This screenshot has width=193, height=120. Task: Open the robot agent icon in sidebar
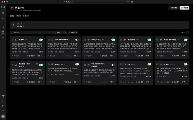pos(3,18)
